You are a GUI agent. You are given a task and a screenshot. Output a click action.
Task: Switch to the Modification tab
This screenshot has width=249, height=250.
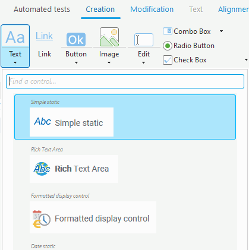[152, 10]
